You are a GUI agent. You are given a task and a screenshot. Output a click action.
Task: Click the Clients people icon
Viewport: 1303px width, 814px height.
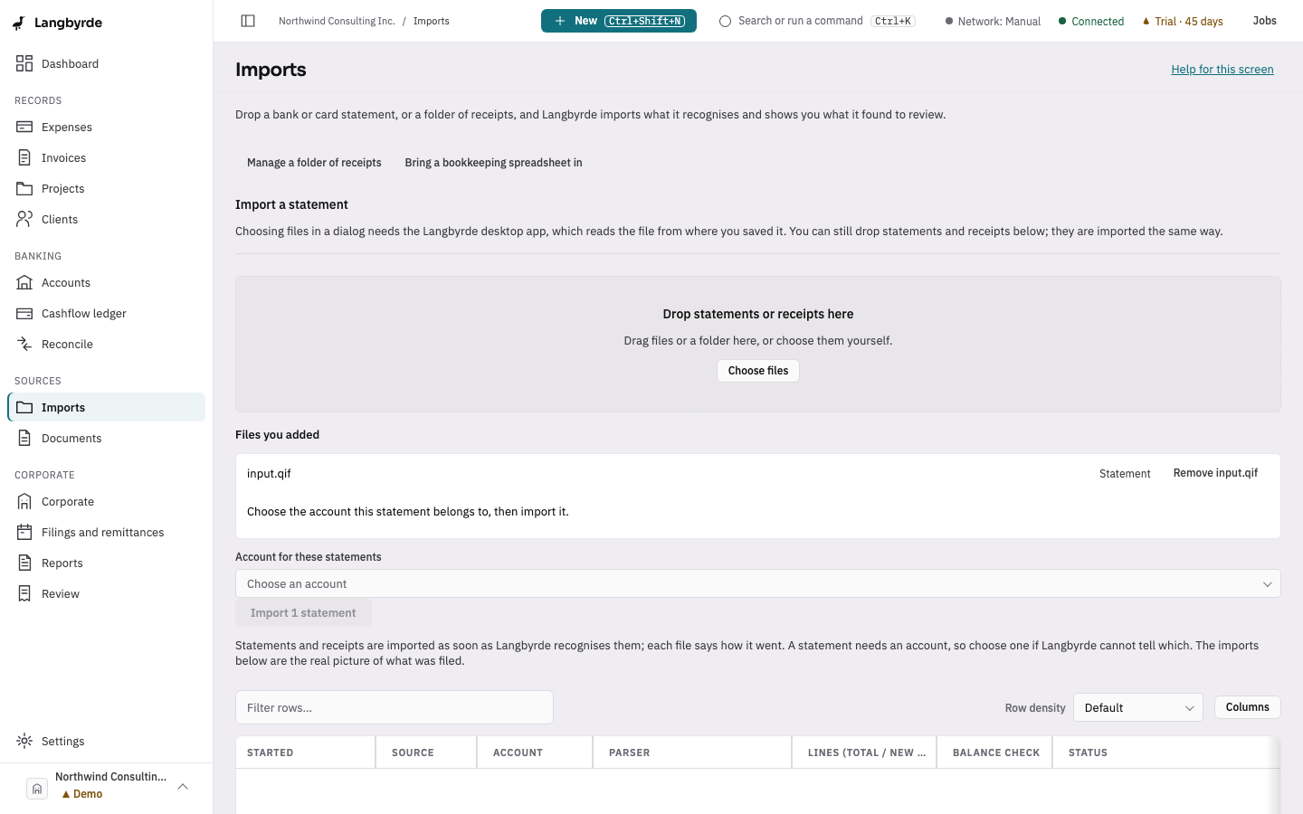pyautogui.click(x=24, y=219)
